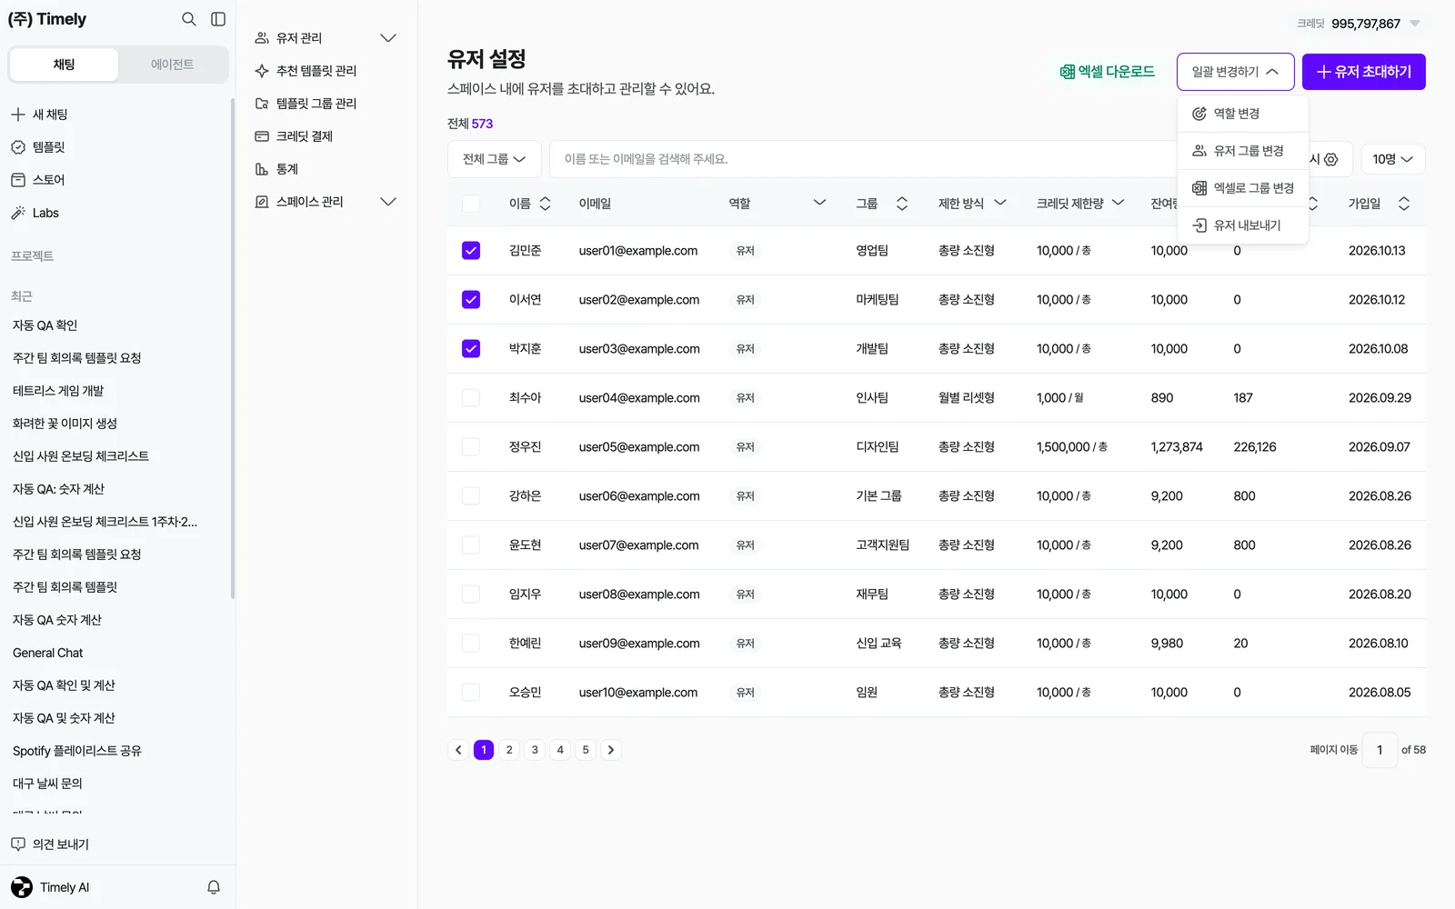Viewport: 1455px width, 909px height.
Task: Uncheck the 이서연 row checkbox
Action: pyautogui.click(x=471, y=300)
